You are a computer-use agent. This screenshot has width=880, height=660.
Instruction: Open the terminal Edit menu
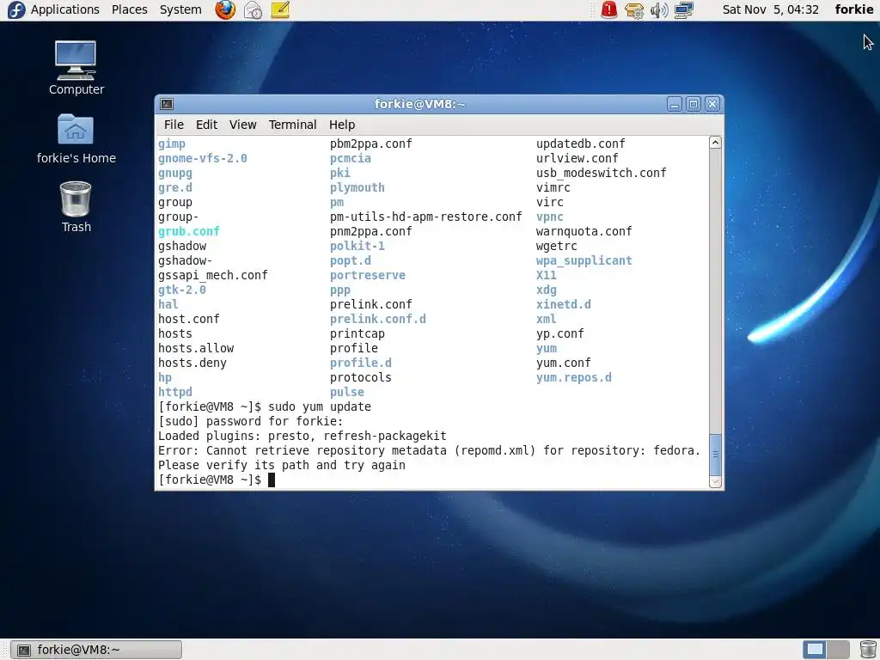tap(206, 125)
